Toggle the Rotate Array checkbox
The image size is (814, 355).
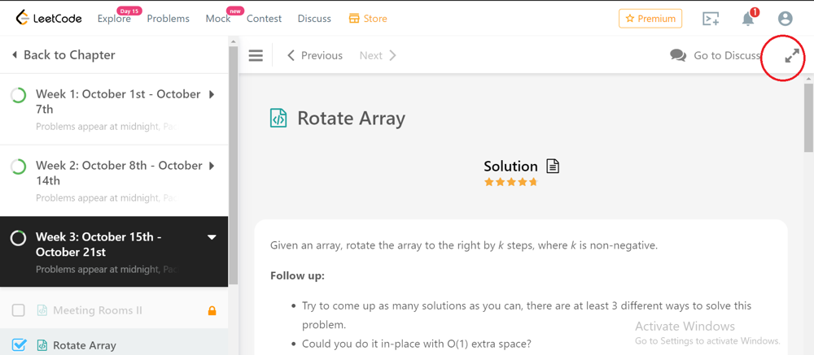click(18, 345)
